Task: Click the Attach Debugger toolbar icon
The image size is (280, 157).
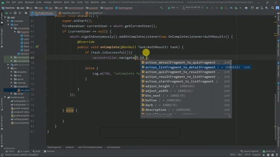Action: pos(236,8)
